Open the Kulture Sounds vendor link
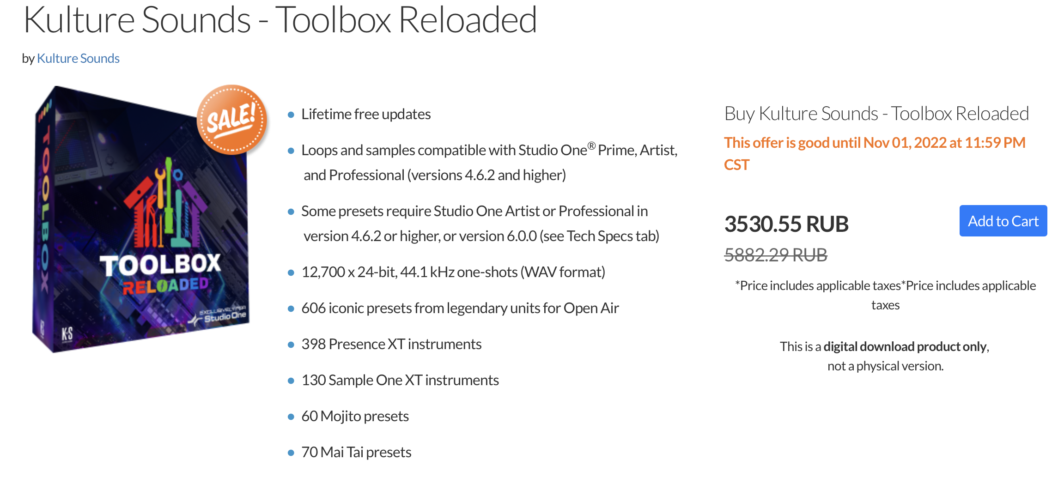The width and height of the screenshot is (1058, 484). [78, 58]
